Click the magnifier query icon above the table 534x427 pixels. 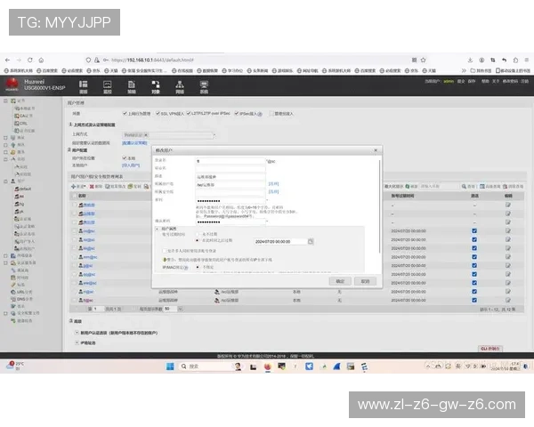point(464,186)
